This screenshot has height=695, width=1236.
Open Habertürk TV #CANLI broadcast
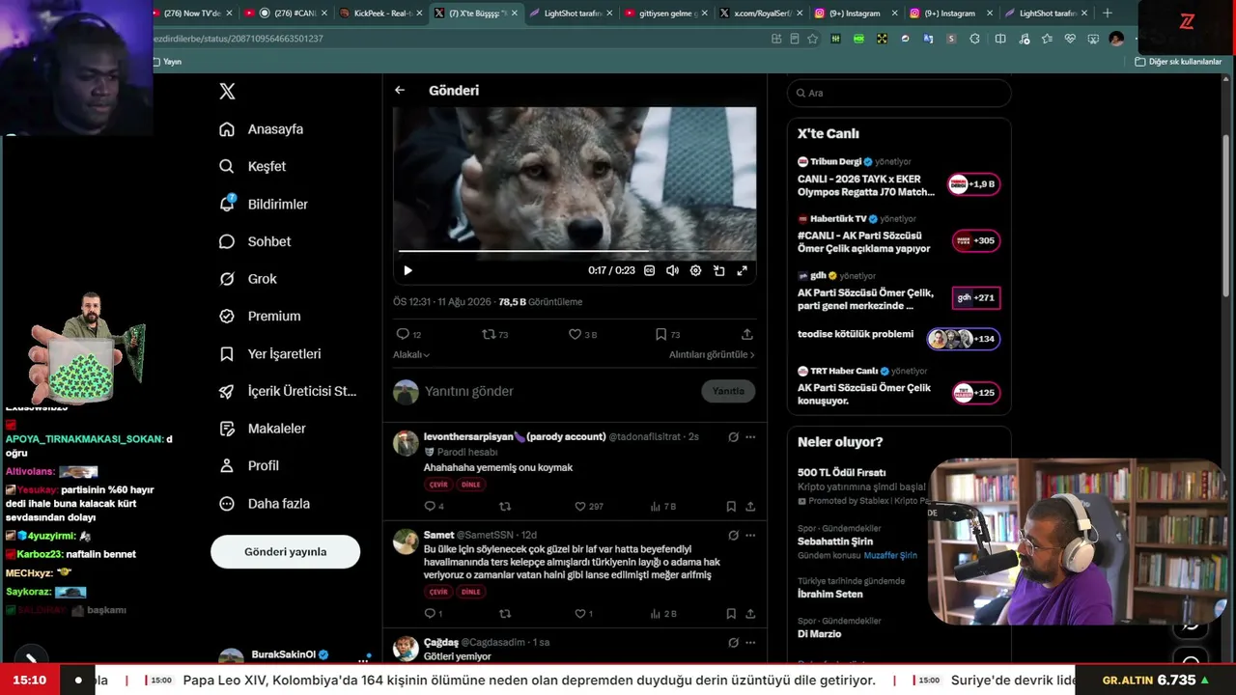point(899,235)
